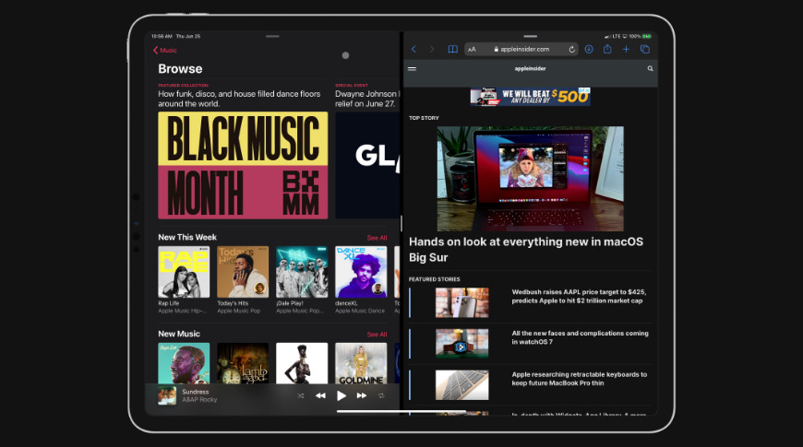Image resolution: width=803 pixels, height=447 pixels.
Task: Open the iPhone Wedbush story thumbnail
Action: [x=461, y=302]
